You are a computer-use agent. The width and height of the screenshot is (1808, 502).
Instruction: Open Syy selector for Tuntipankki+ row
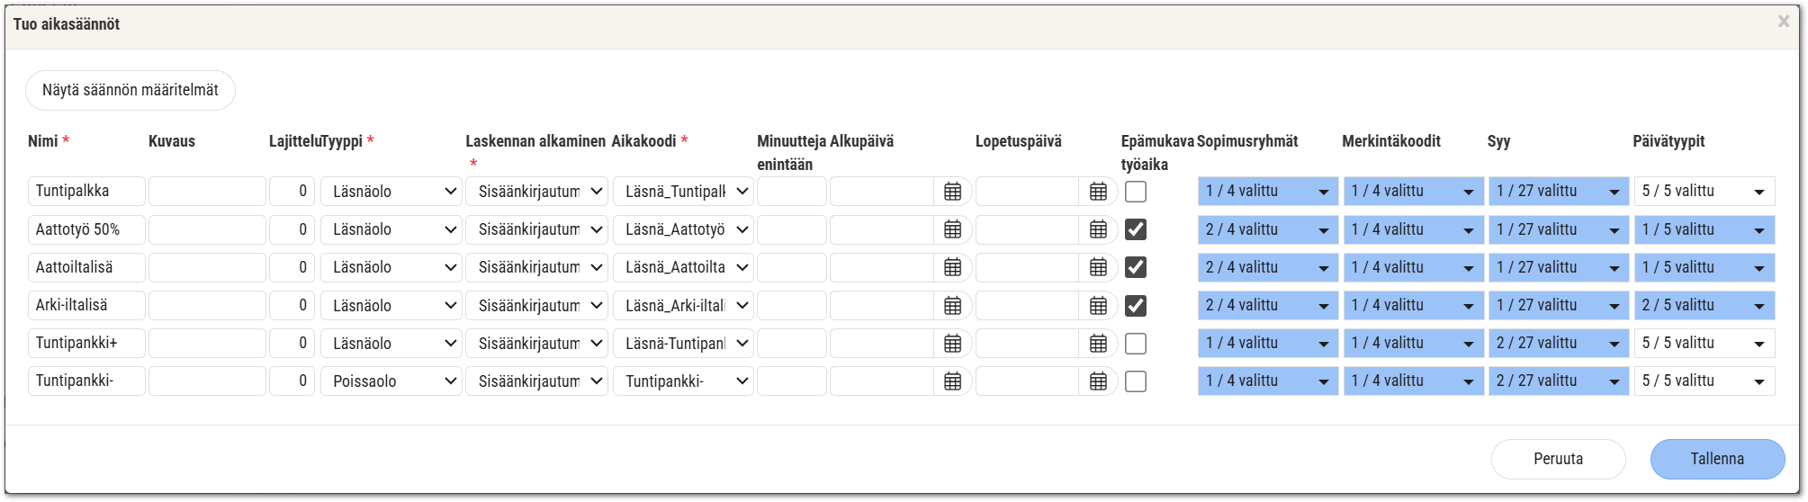click(1558, 344)
